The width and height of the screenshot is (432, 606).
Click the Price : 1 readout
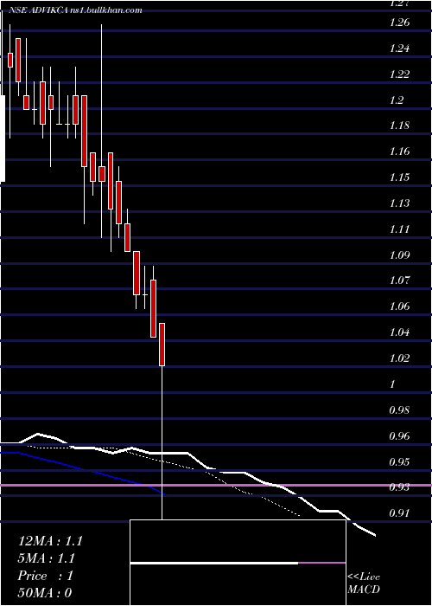(46, 576)
